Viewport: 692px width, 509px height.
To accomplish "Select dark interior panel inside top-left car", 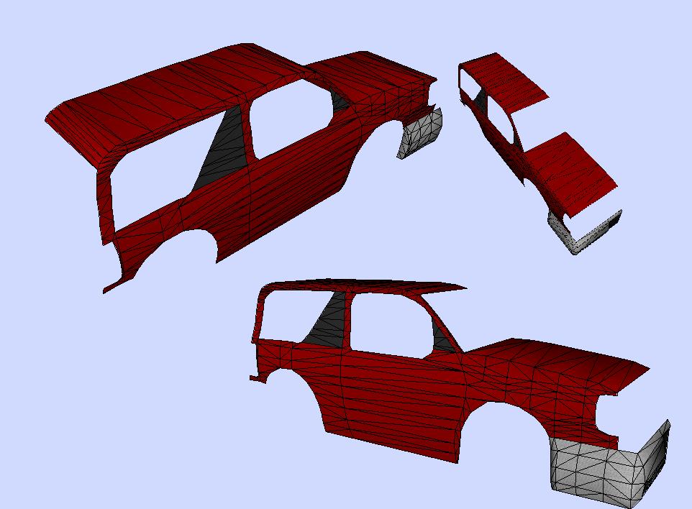I will pos(224,147).
